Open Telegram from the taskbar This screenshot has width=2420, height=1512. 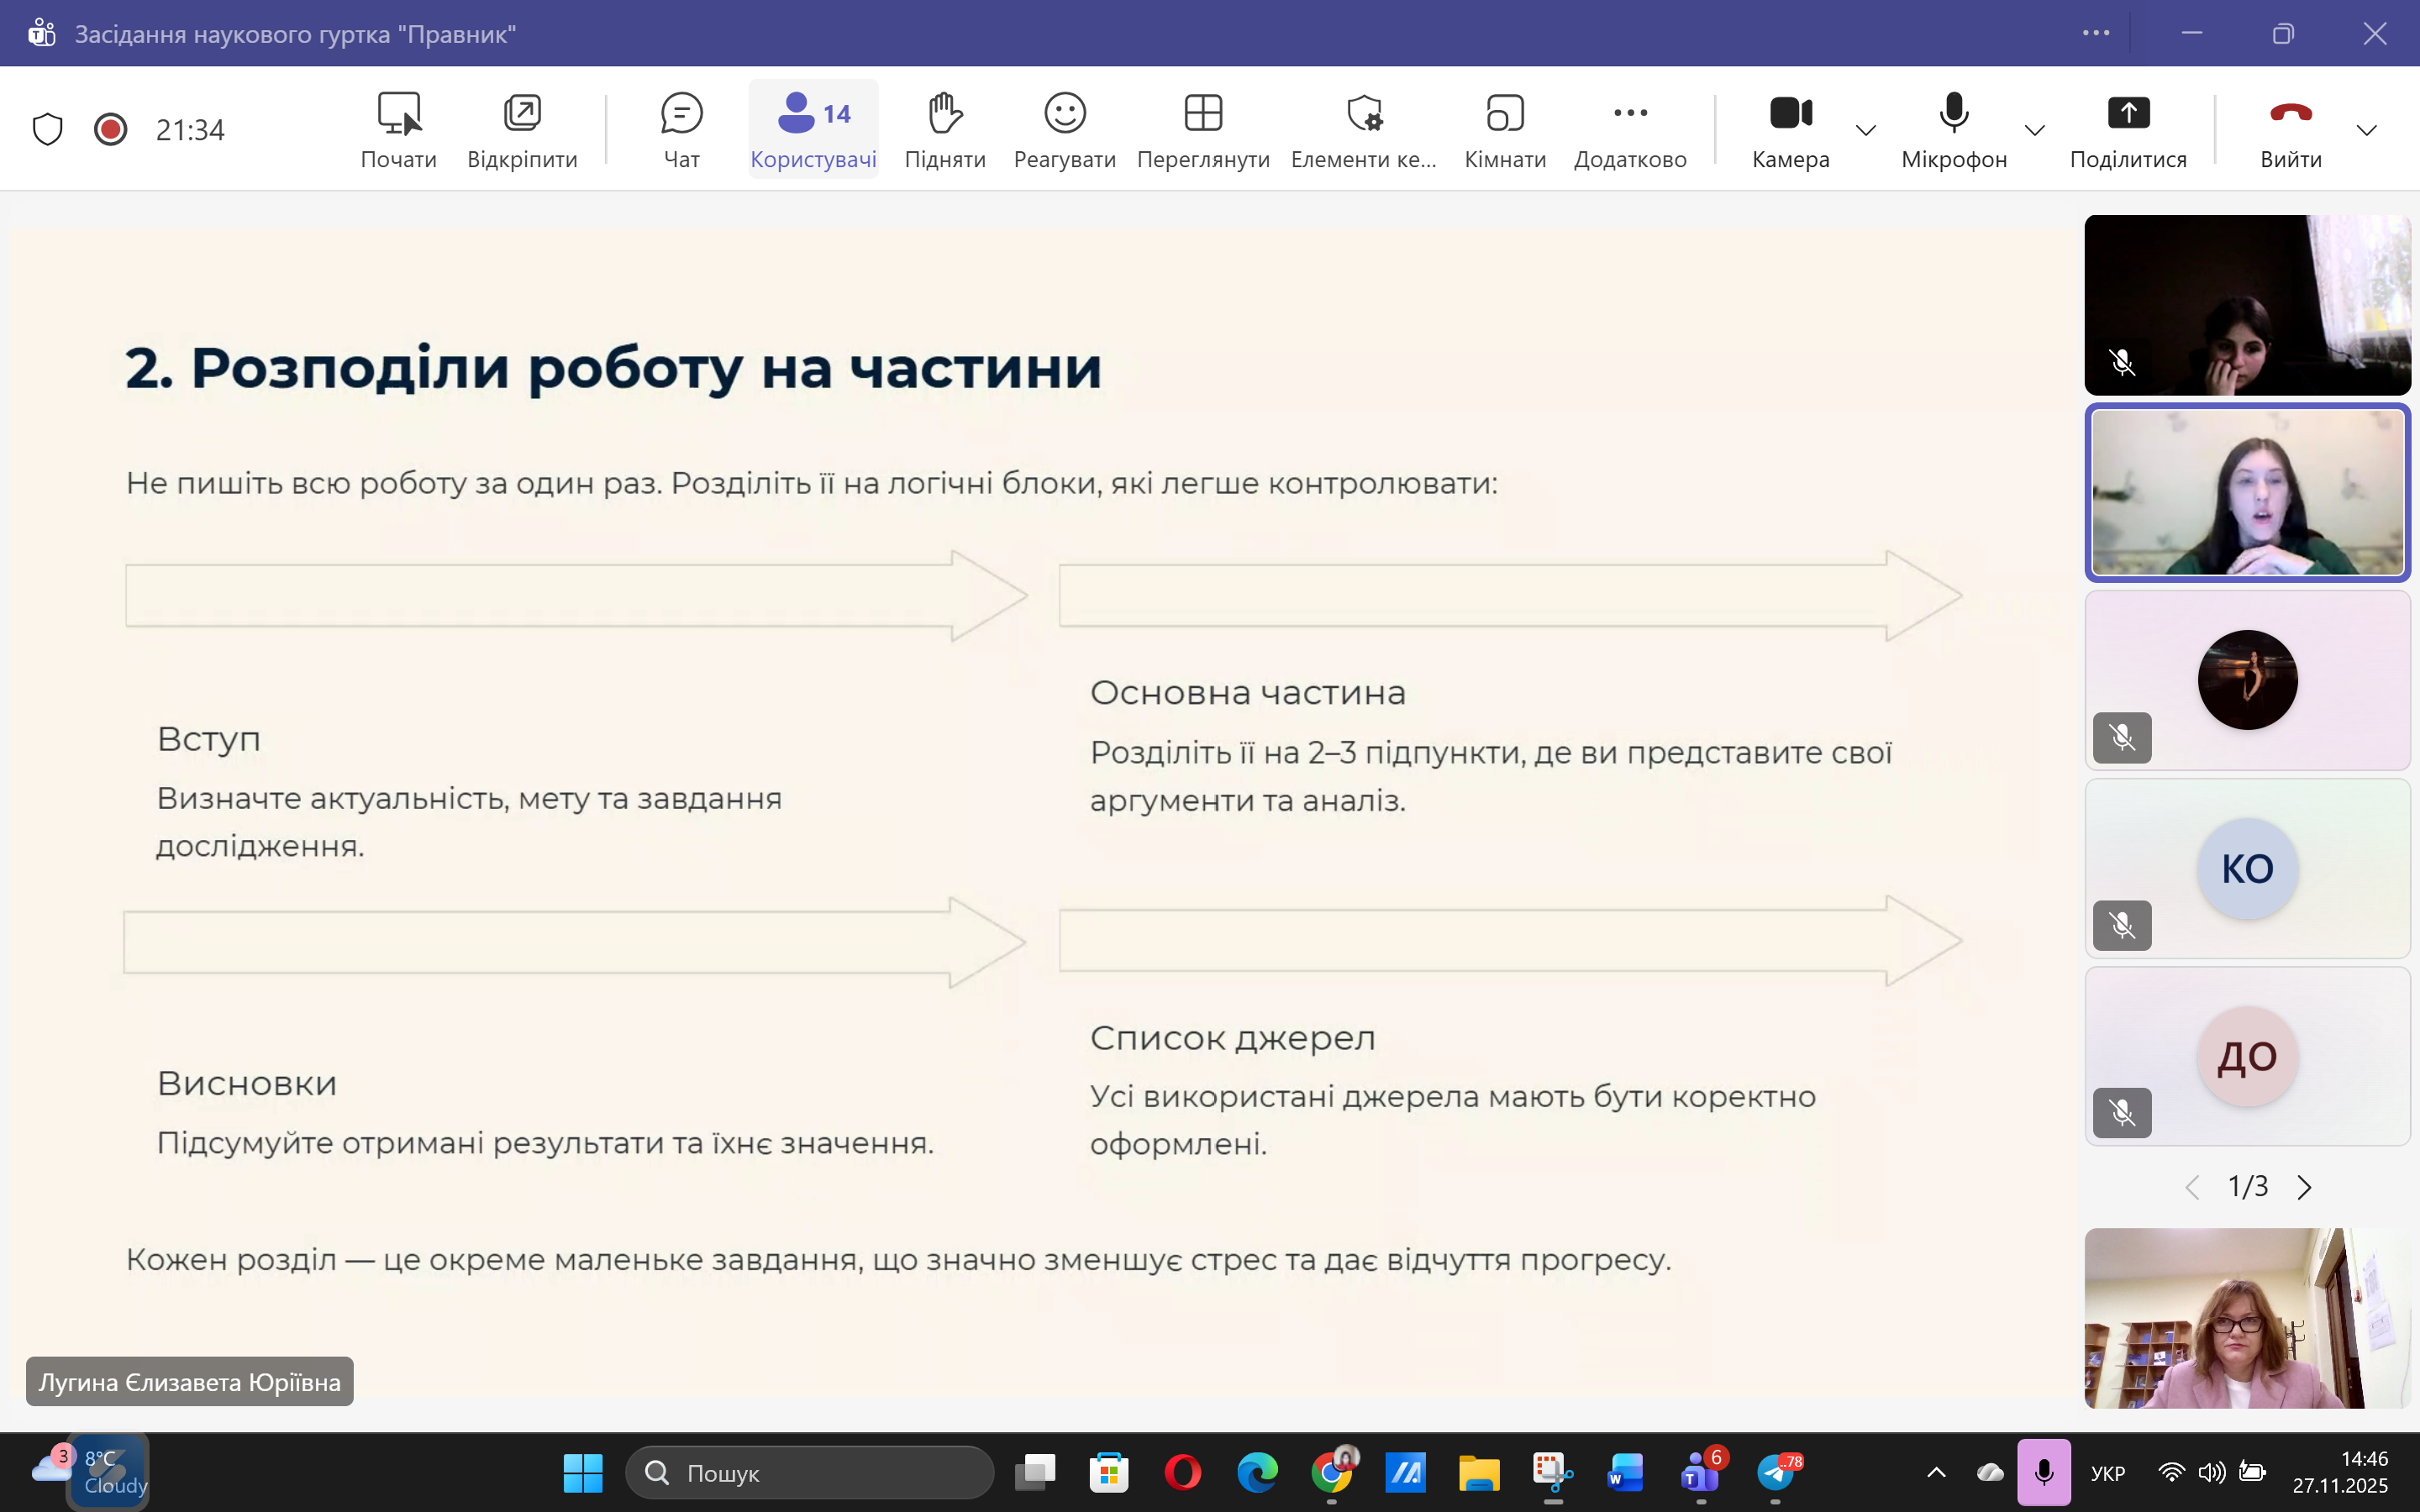coord(1776,1472)
